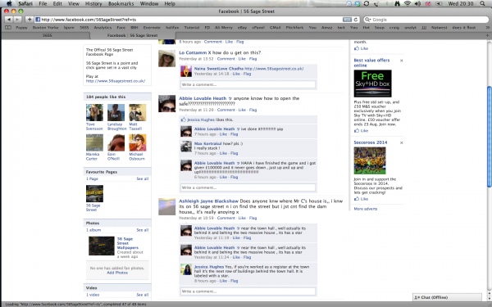Write a comment under Abbie's safe post

248,187
